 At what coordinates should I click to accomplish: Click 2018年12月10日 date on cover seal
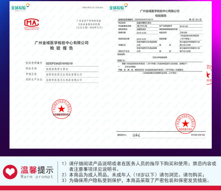click(62, 114)
